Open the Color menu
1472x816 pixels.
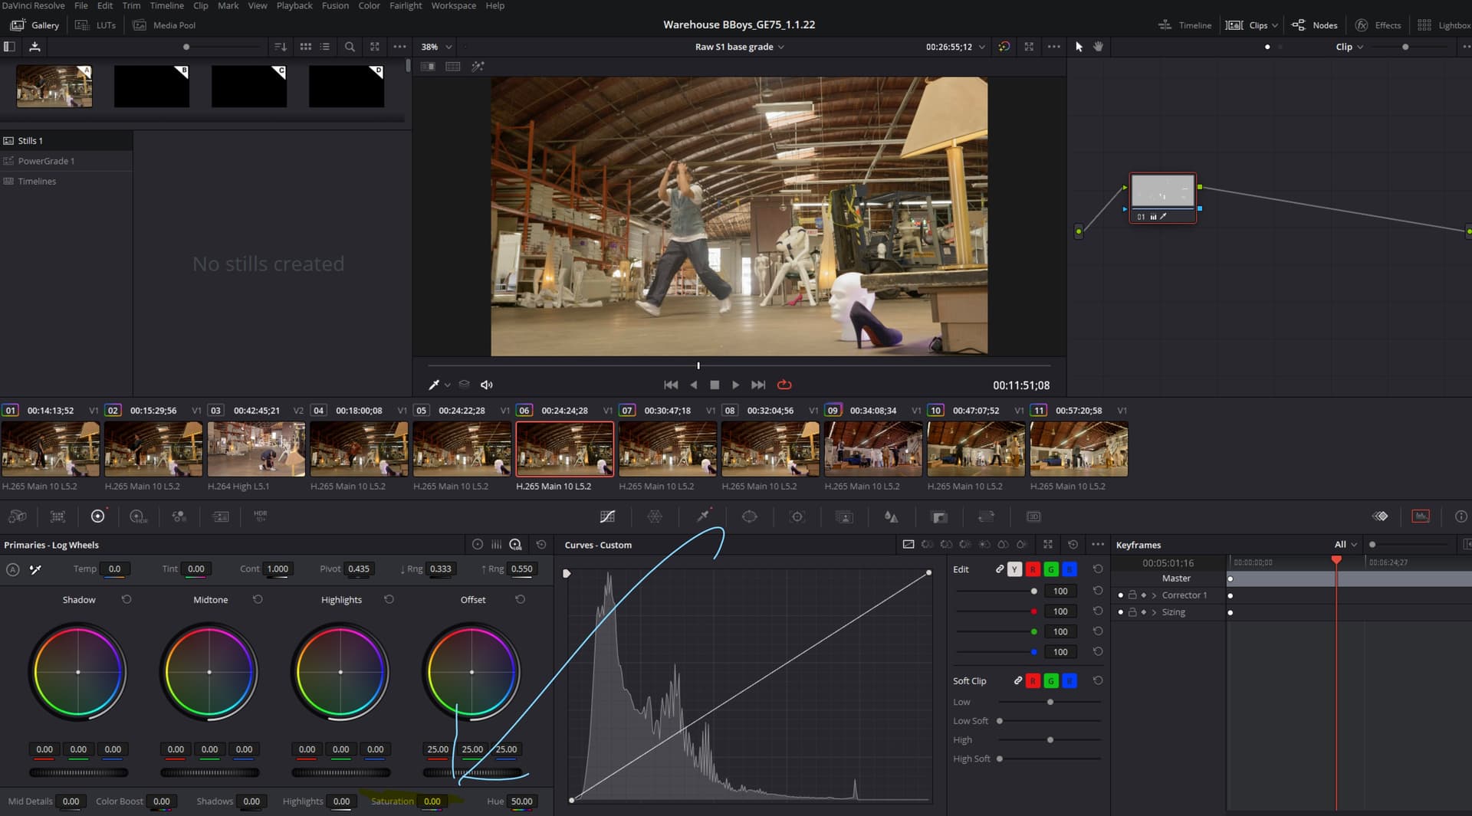coord(369,5)
